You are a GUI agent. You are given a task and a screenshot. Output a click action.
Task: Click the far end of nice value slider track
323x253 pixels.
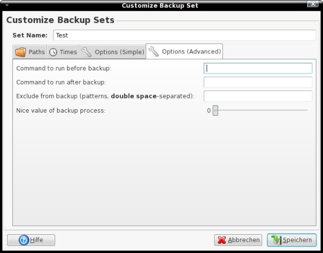(307, 110)
